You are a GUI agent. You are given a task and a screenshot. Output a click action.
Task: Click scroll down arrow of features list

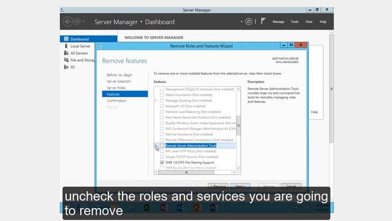[238, 168]
